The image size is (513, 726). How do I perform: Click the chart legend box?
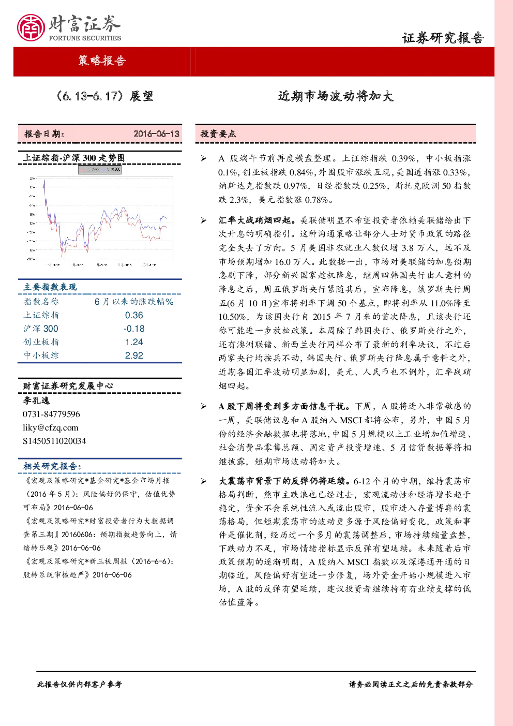(x=100, y=169)
